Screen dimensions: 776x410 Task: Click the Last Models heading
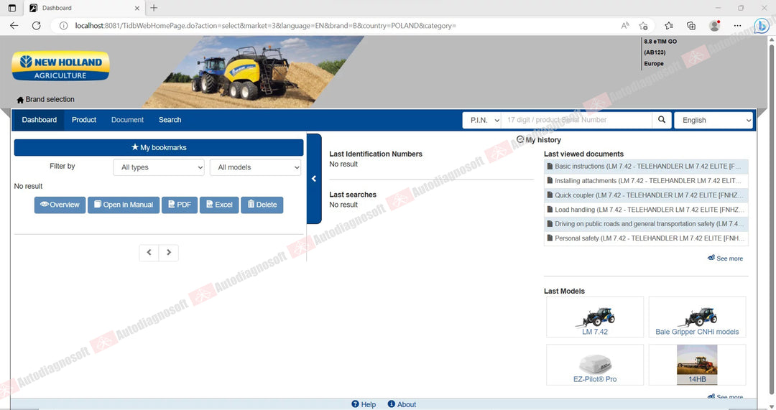pos(564,292)
